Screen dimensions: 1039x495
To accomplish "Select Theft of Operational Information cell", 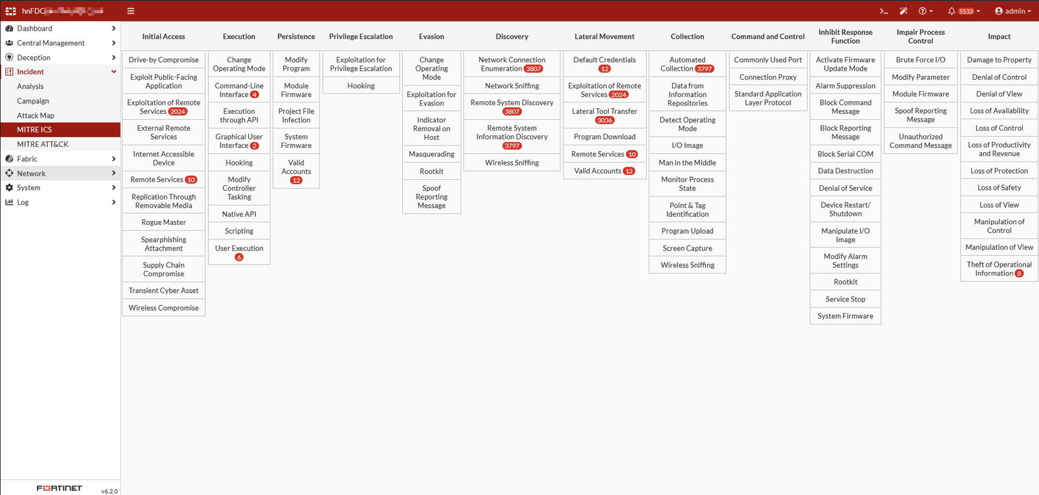I will (999, 268).
